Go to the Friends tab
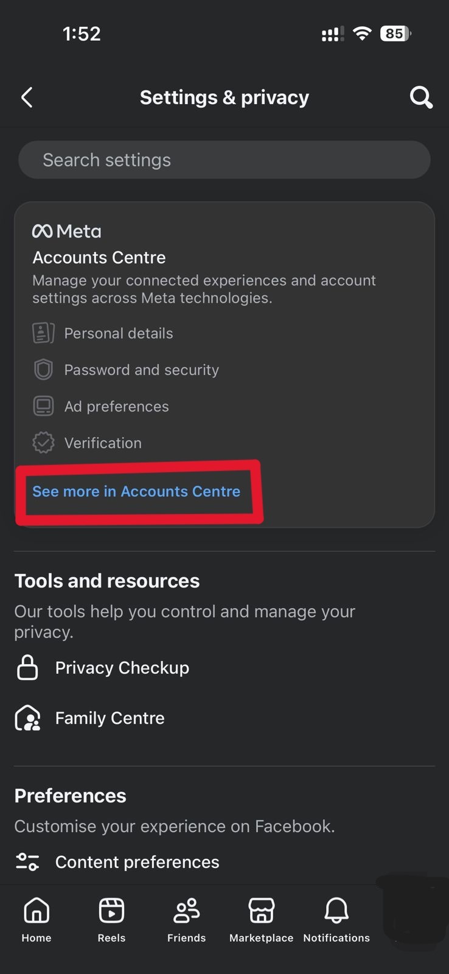Viewport: 449px width, 974px height. (x=186, y=919)
